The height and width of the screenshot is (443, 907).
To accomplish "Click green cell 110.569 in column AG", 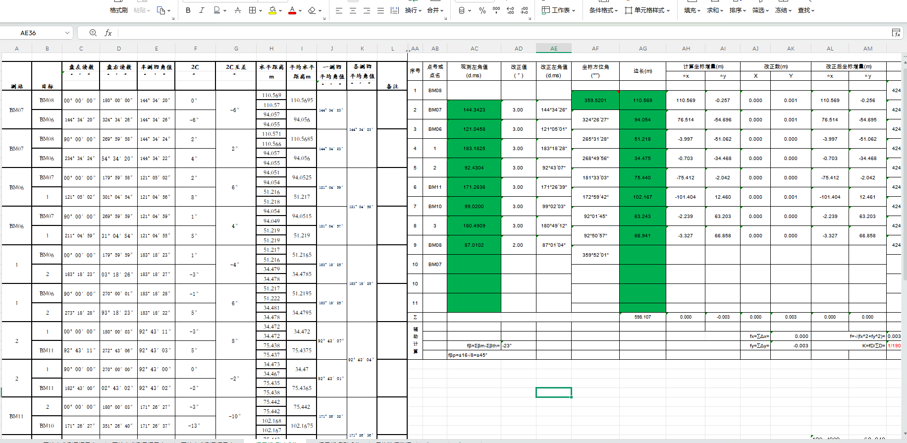I will tap(642, 100).
